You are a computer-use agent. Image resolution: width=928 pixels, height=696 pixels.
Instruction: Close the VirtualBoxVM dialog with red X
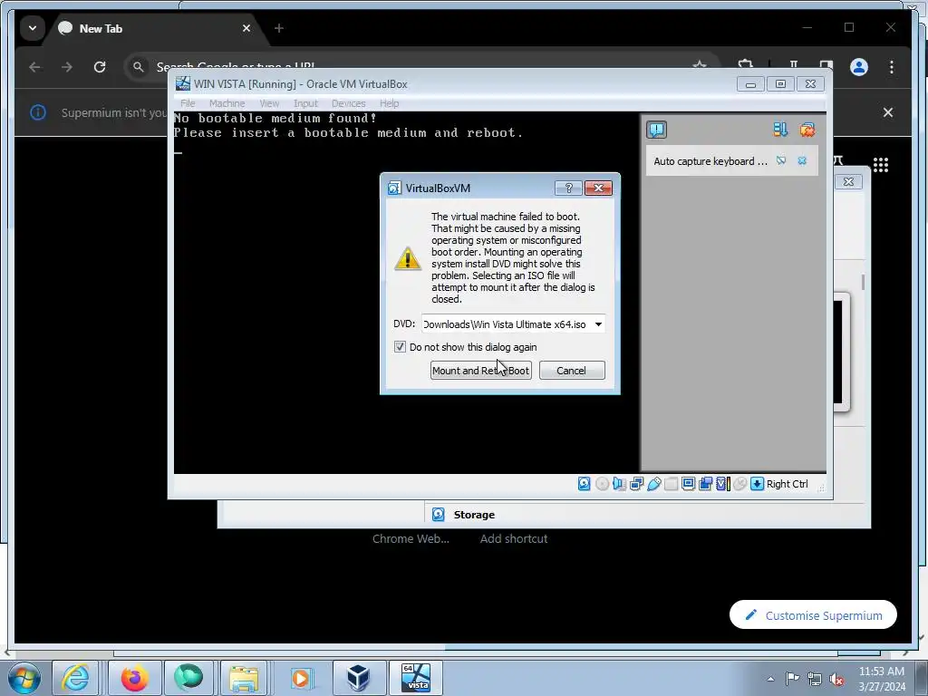pos(598,188)
